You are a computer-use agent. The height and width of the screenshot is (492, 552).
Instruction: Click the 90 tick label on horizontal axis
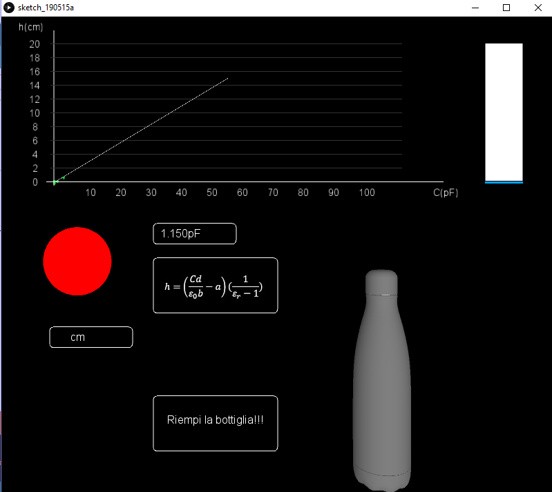(x=334, y=193)
